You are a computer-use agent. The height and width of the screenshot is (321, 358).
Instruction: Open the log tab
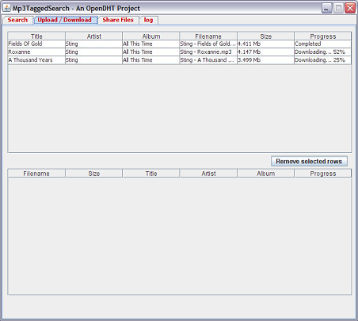click(148, 20)
